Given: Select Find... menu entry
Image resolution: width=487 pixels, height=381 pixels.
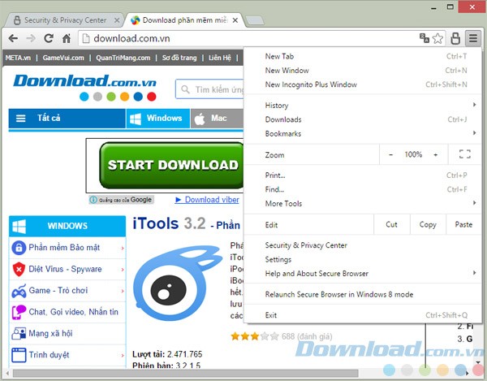Looking at the screenshot, I should 363,189.
